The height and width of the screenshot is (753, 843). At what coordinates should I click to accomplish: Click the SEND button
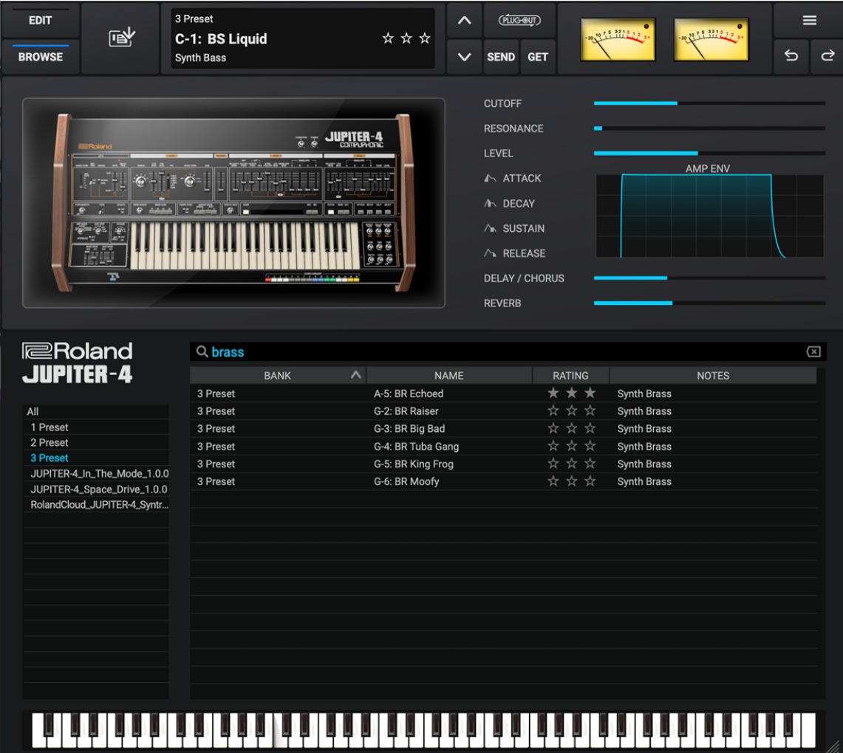tap(500, 57)
